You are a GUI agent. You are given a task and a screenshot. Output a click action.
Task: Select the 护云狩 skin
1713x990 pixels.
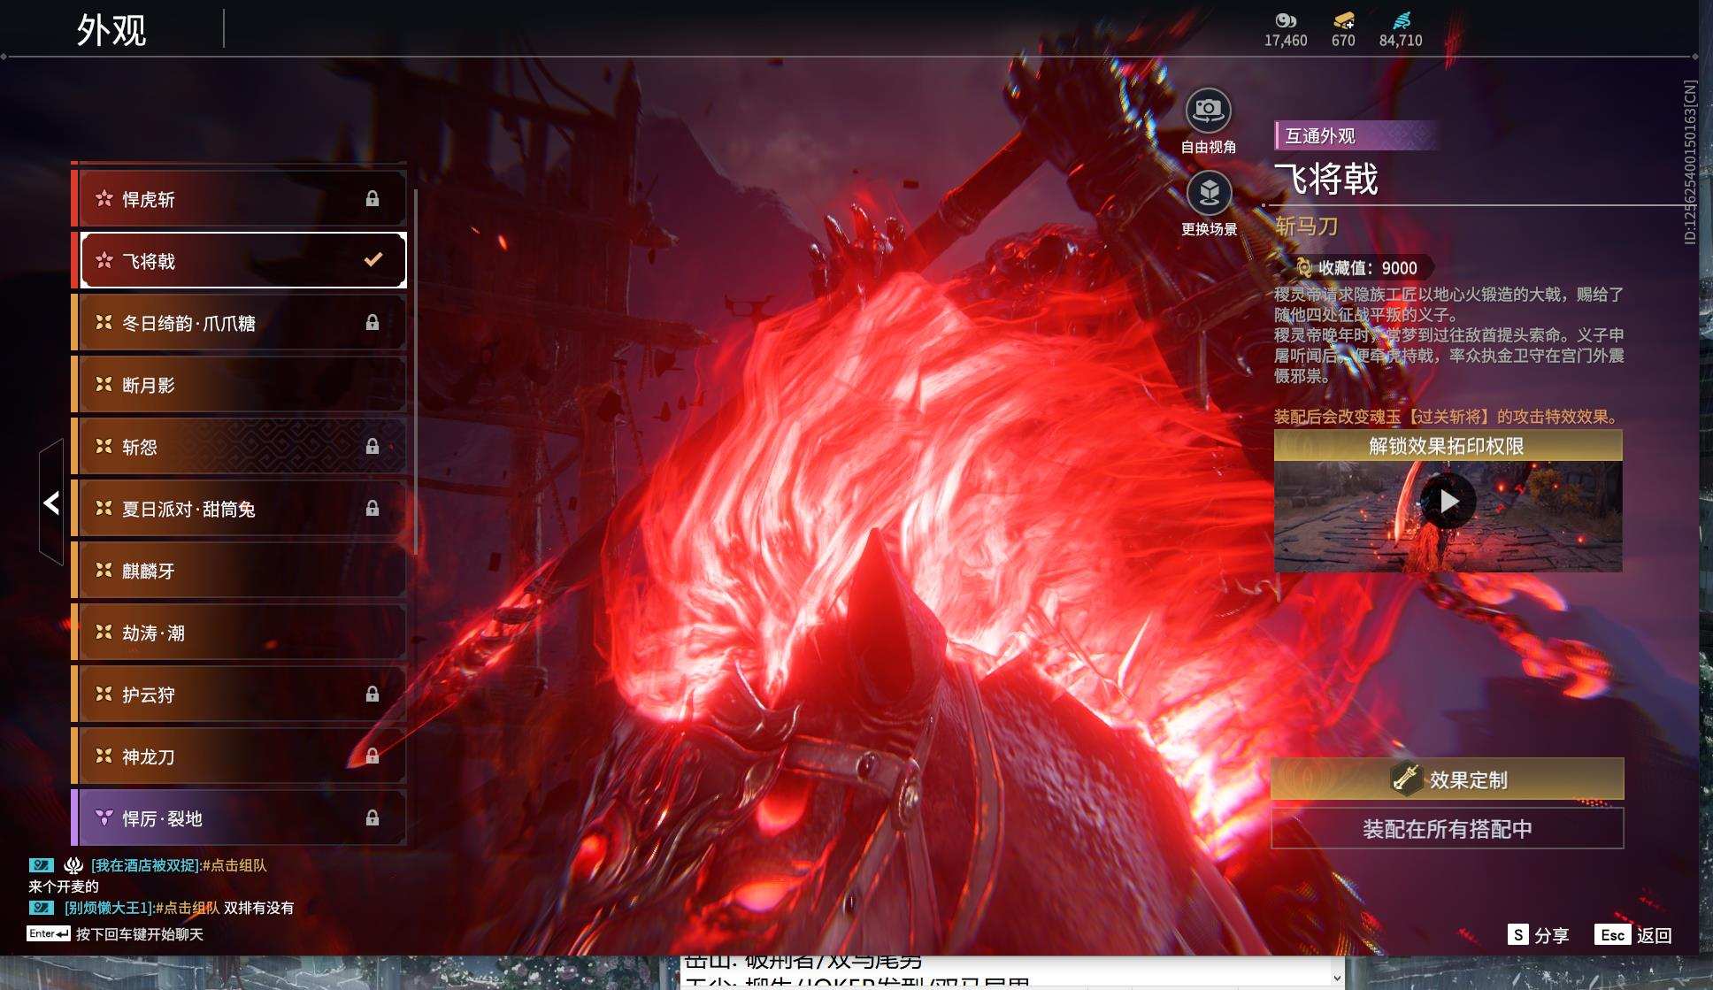[x=239, y=695]
